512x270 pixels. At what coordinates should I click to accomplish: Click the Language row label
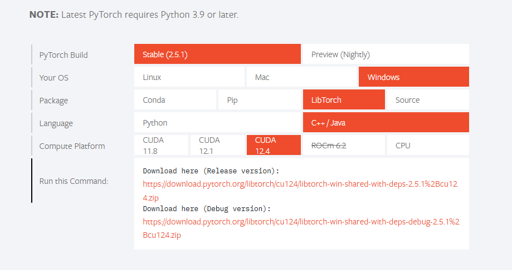(56, 123)
